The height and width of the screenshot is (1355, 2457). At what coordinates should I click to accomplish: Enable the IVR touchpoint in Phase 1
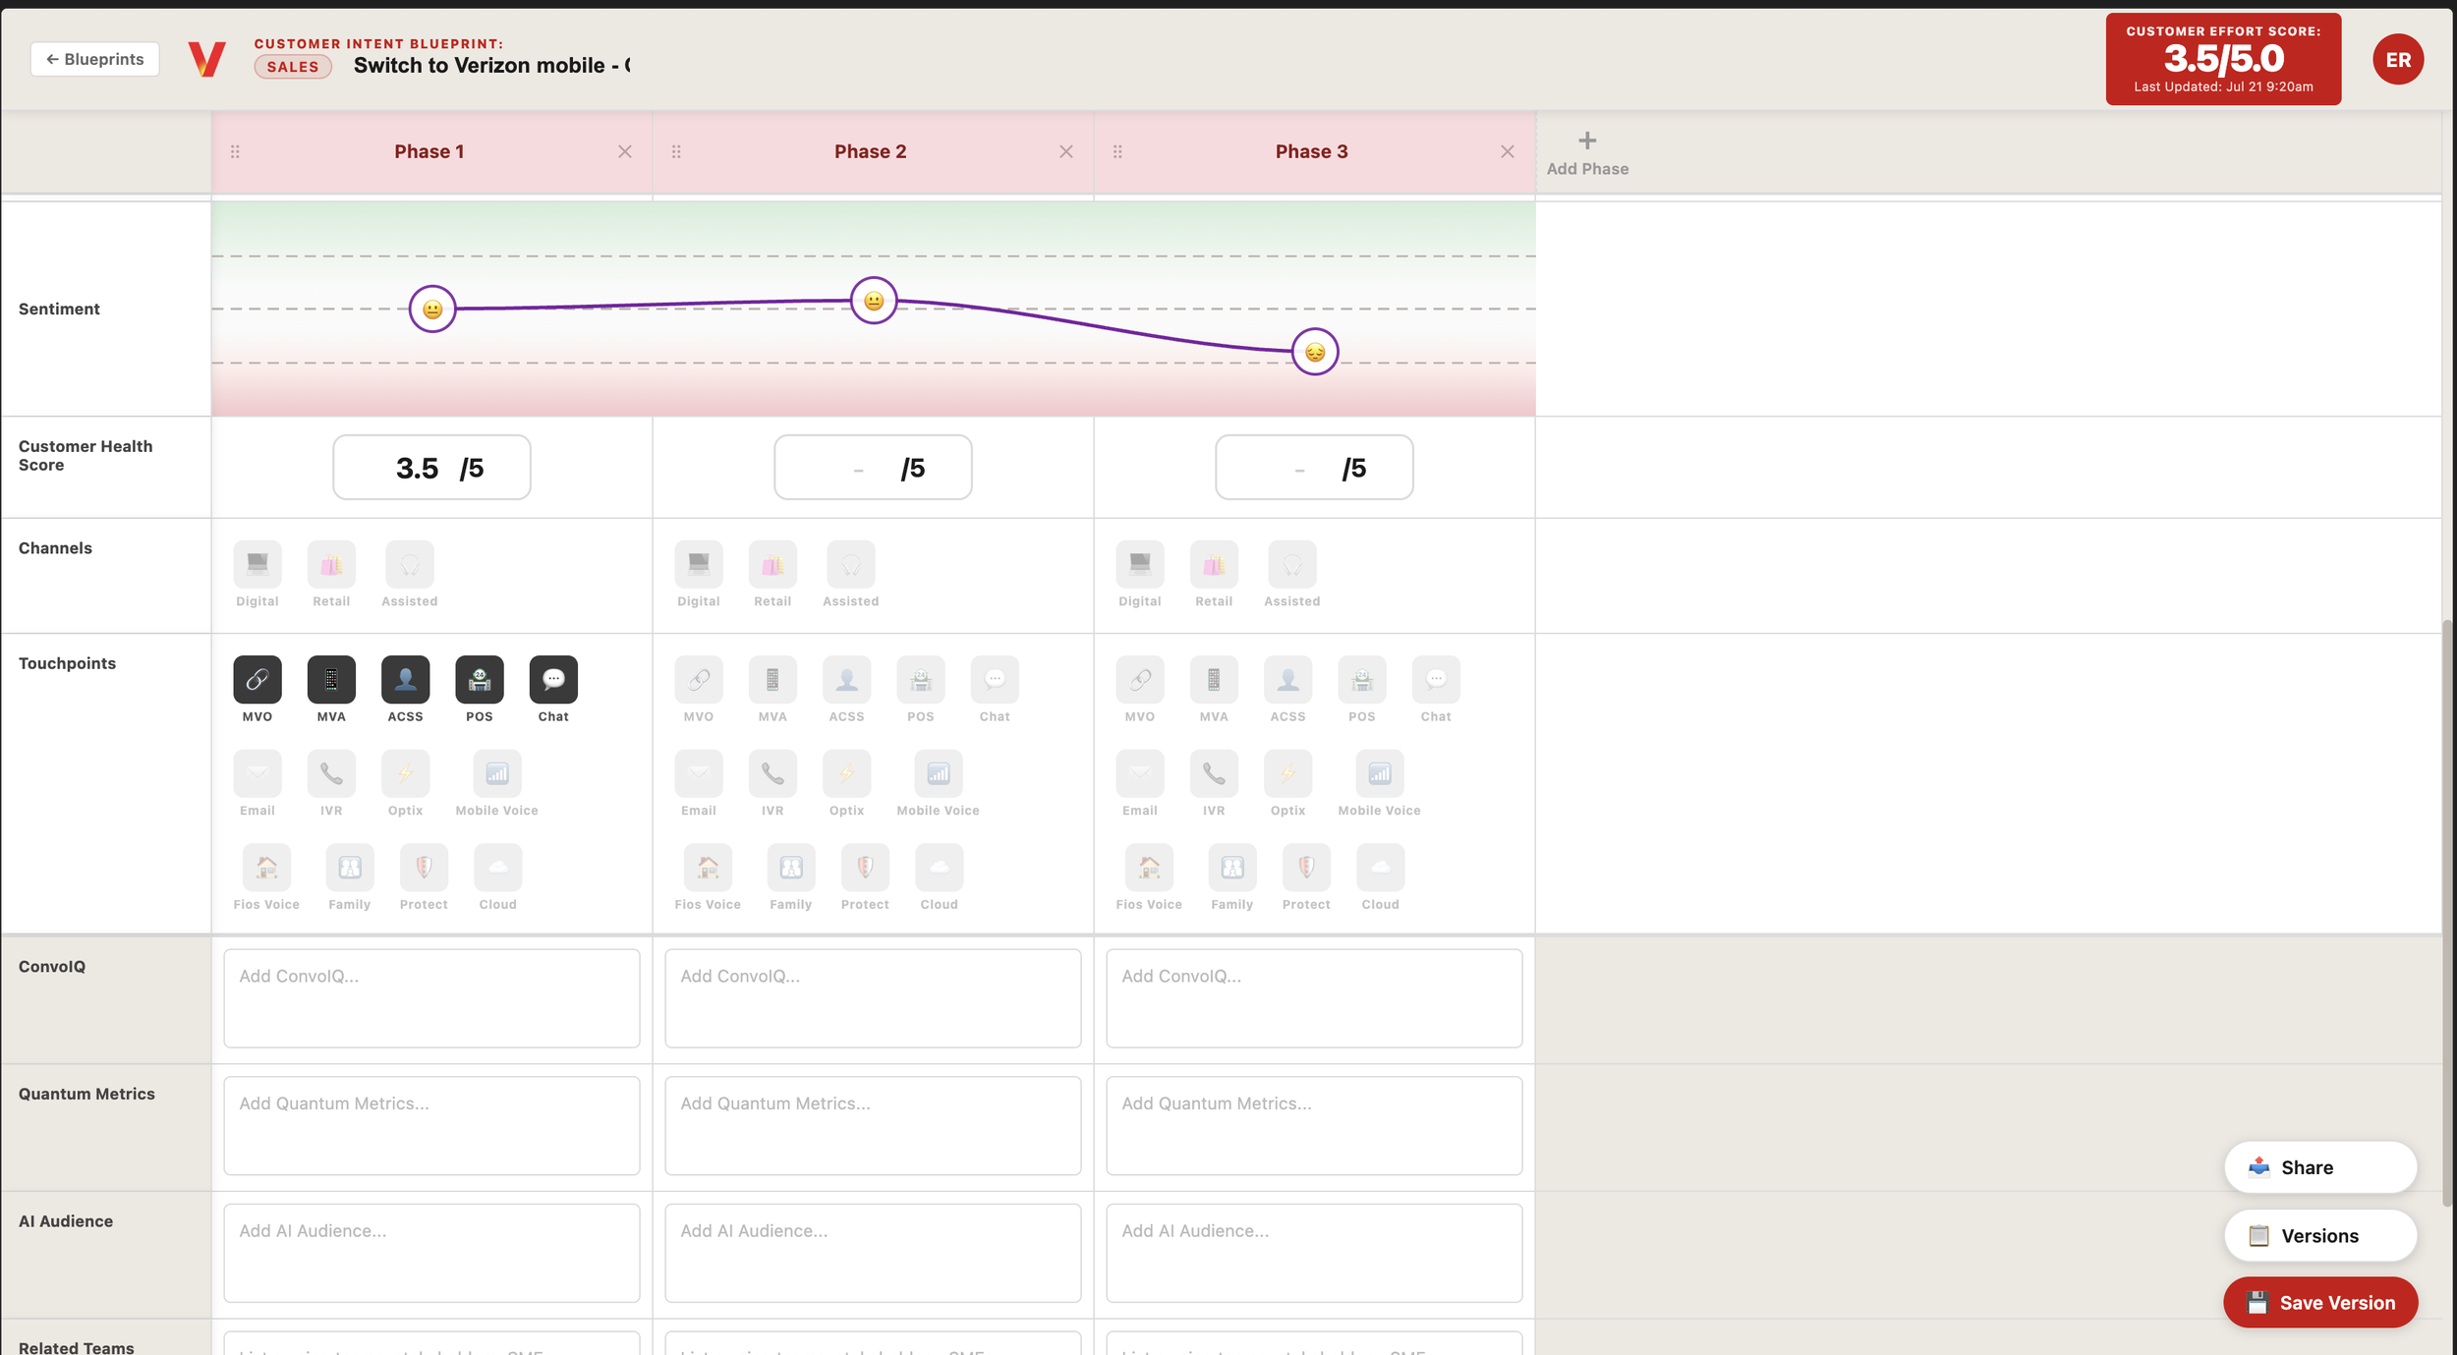(331, 773)
